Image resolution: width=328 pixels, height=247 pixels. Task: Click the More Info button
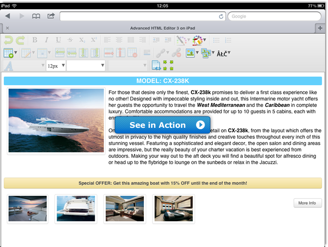307,203
